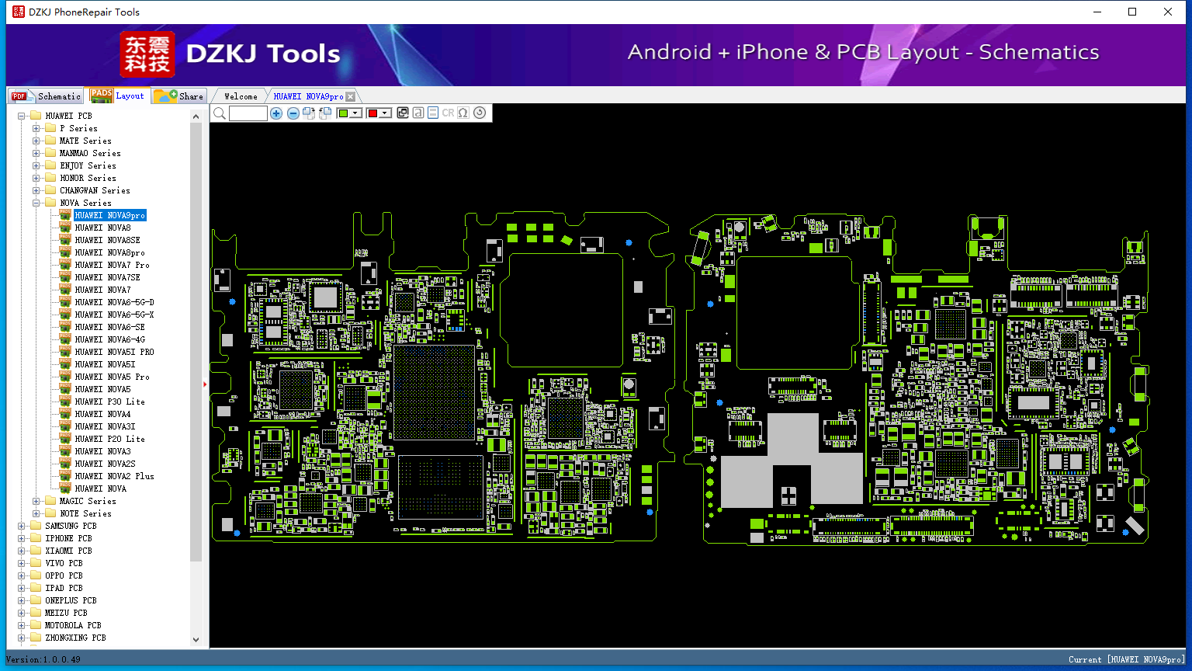
Task: Click the PADS icon beside HUAWEI NOVA2 Plus
Action: click(65, 476)
